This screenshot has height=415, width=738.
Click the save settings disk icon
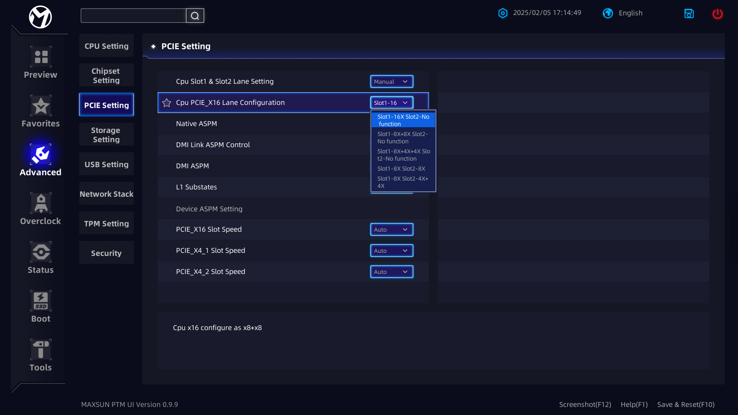(x=689, y=14)
